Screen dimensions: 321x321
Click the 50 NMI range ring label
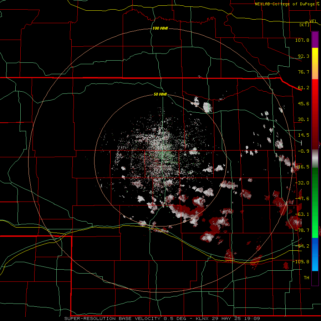point(160,94)
